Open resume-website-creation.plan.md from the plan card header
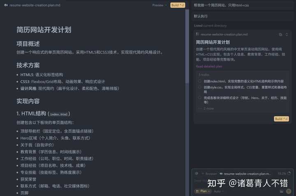The width and height of the screenshot is (296, 196). click(x=224, y=35)
